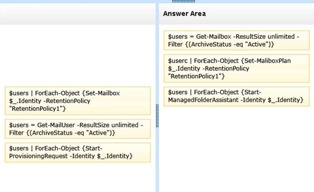Click "RetentionPolicy1" text in the Set-Mailbox block
The height and width of the screenshot is (192, 314).
(x=37, y=109)
